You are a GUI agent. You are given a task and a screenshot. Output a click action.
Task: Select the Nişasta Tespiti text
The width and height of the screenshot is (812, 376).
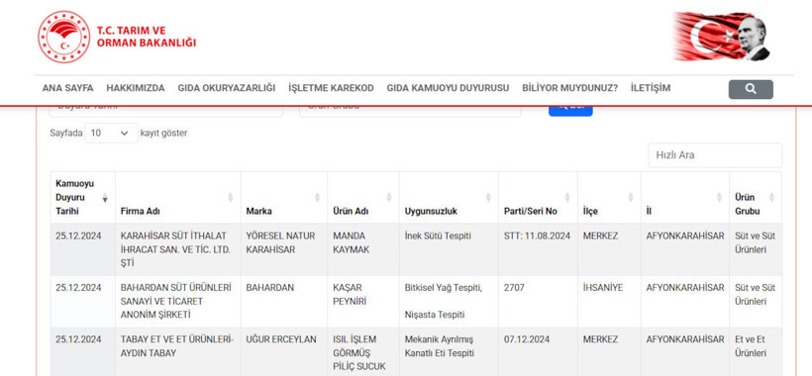click(x=435, y=315)
